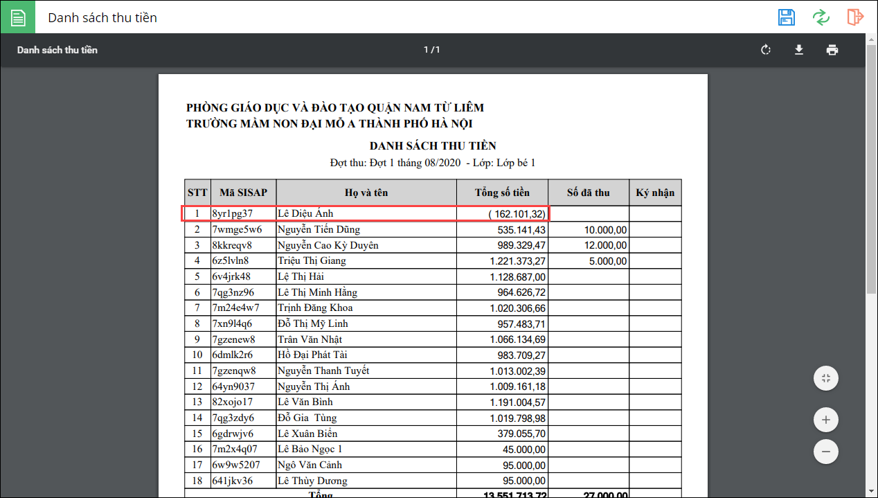
Task: Click the 'Đợt thu: Đợt 1 tháng 08/2020' line
Action: pos(395,163)
